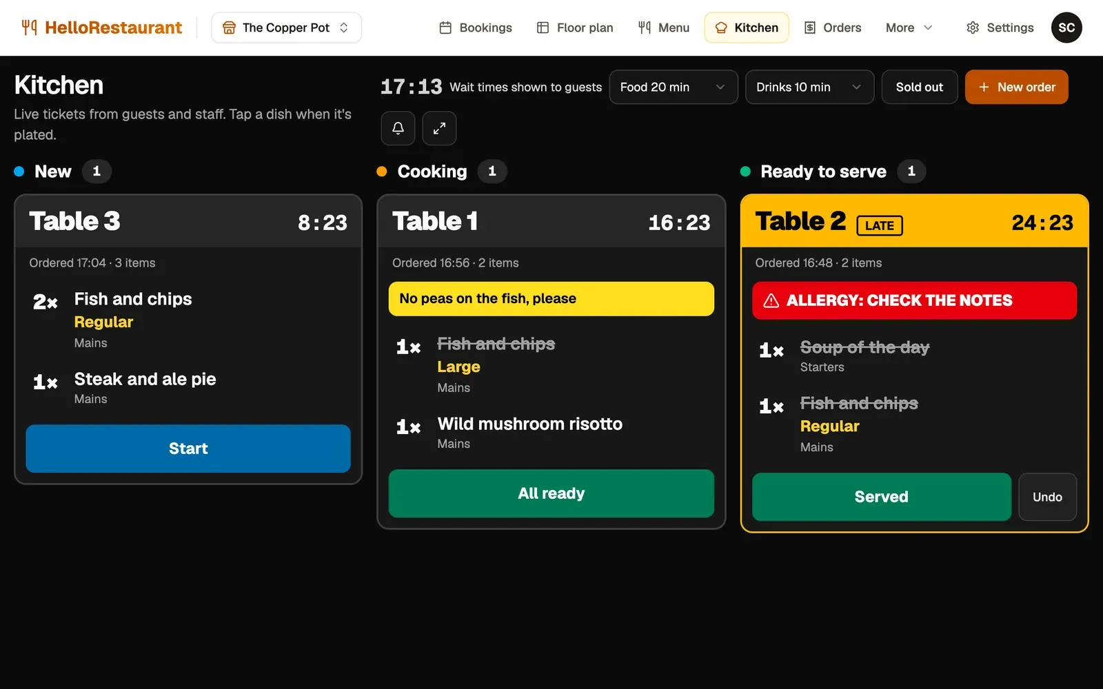The height and width of the screenshot is (689, 1103).
Task: Toggle the notification bell sound button
Action: (398, 128)
